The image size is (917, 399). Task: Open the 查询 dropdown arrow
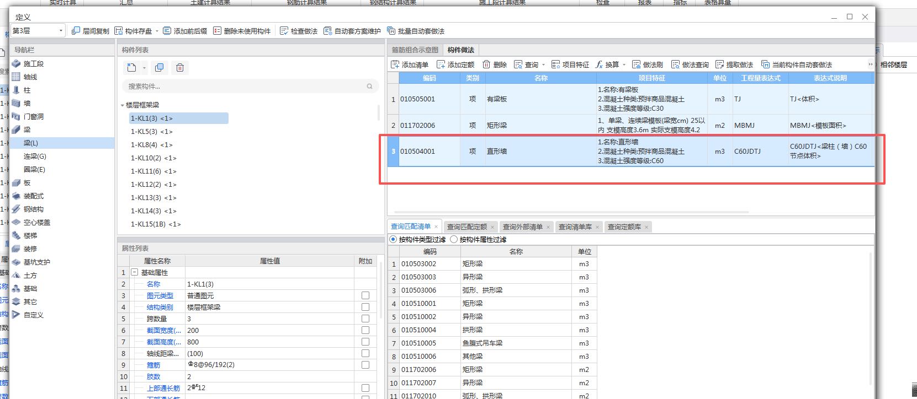pos(543,65)
